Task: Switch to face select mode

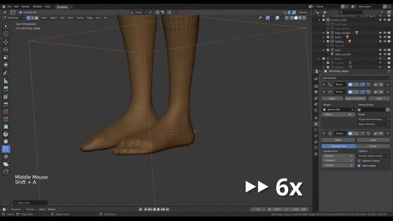Action: pyautogui.click(x=37, y=18)
